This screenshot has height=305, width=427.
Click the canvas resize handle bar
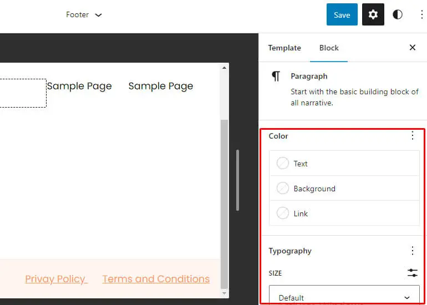tap(237, 180)
